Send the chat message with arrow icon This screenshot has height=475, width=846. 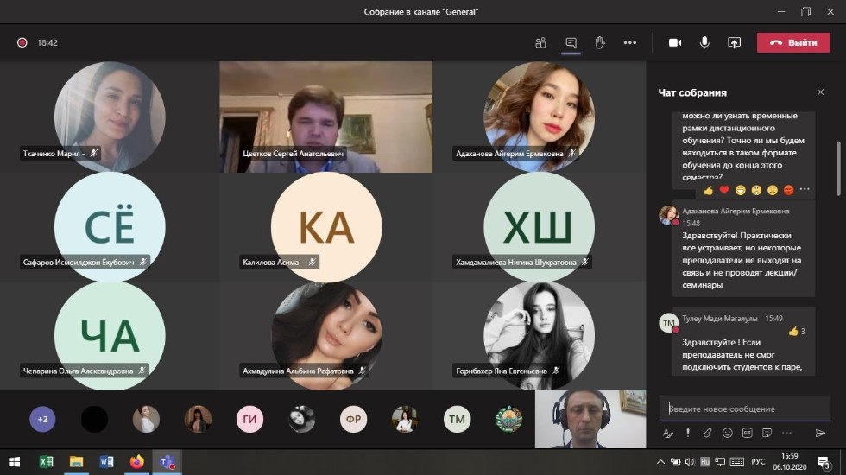(x=820, y=433)
